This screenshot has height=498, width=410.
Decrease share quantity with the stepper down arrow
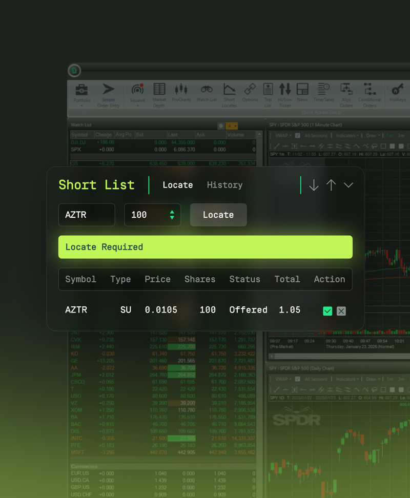coord(172,218)
